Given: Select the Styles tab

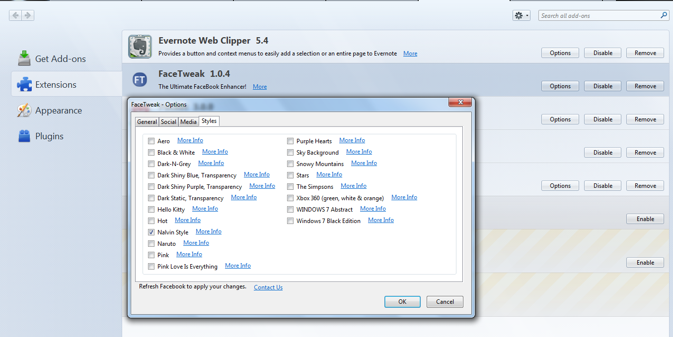Looking at the screenshot, I should point(209,121).
